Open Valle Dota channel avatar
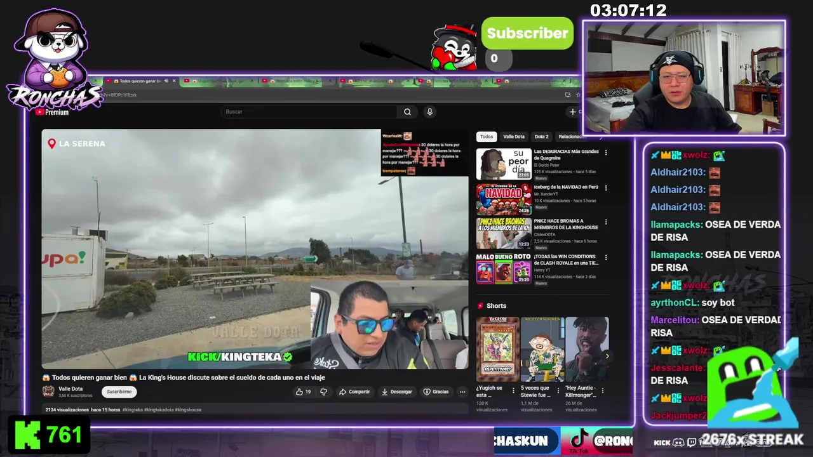 click(48, 392)
